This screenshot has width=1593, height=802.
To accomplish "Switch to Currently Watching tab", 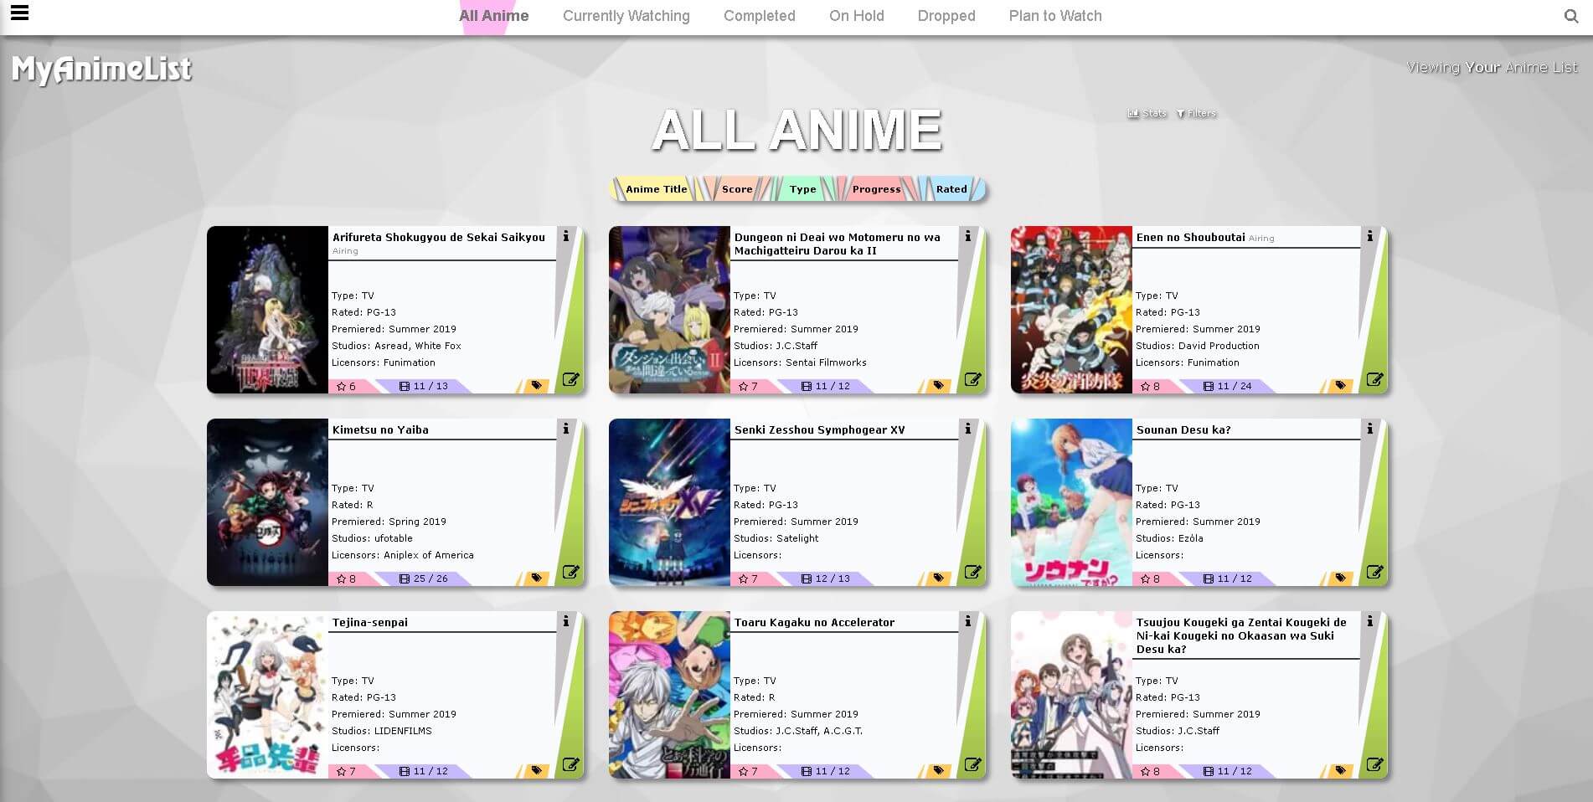I will coord(626,16).
